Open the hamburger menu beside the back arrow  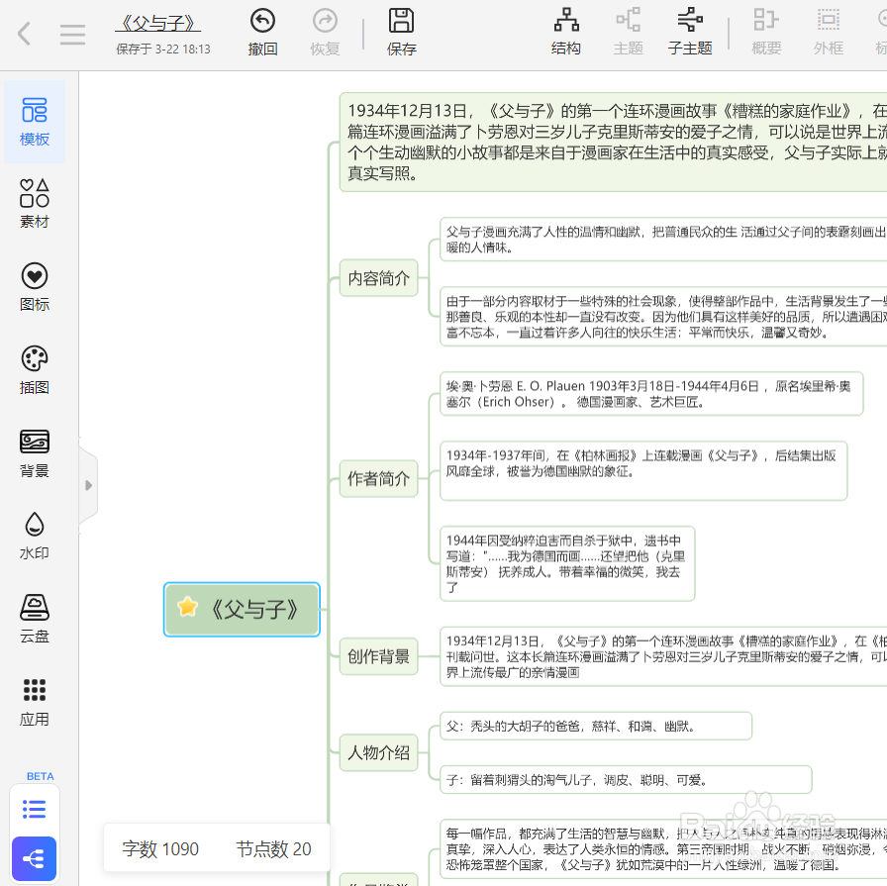pos(72,34)
